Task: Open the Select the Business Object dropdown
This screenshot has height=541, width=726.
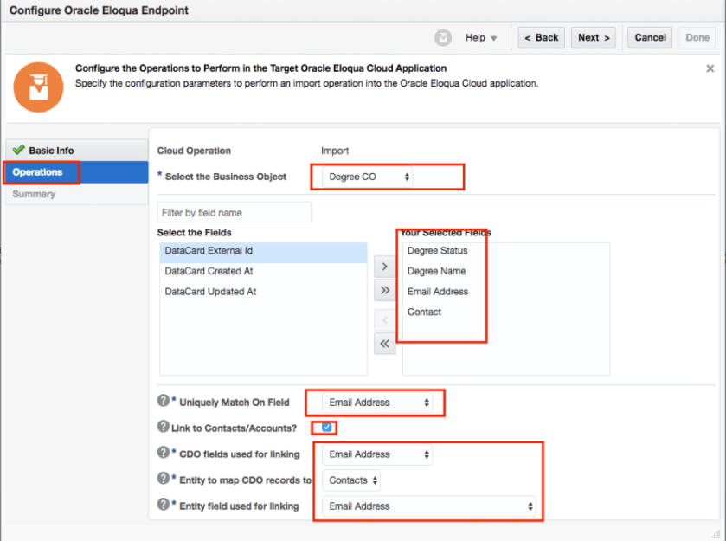Action: click(x=368, y=177)
